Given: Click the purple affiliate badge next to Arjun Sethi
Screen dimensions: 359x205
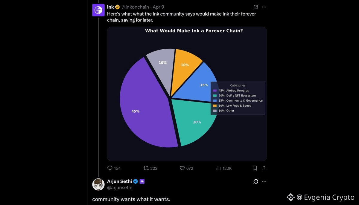Looking at the screenshot, I should (x=142, y=181).
